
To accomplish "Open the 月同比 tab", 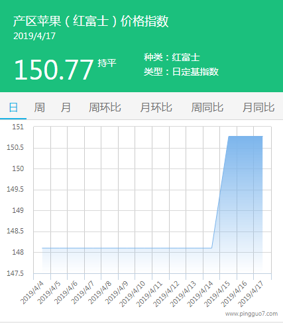I will 258,107.
